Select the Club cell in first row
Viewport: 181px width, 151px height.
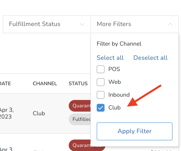click(x=39, y=113)
